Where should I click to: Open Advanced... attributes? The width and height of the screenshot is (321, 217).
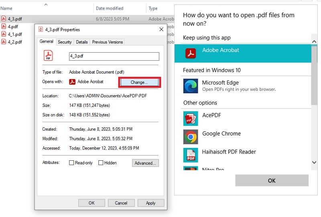145,163
